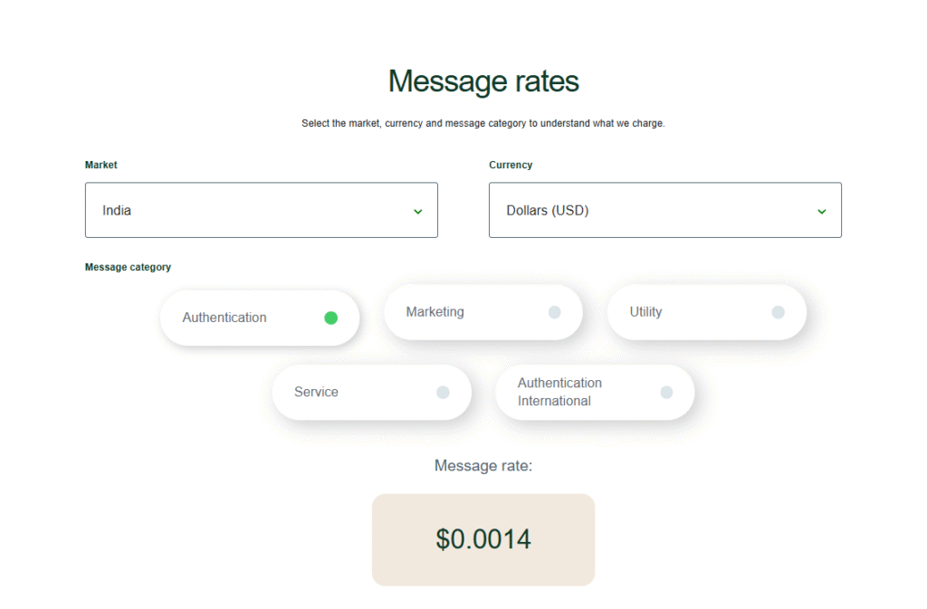Pick the Service category label
Viewport: 927px width, 609px height.
click(x=316, y=392)
